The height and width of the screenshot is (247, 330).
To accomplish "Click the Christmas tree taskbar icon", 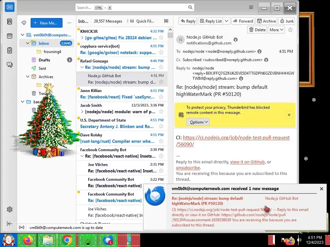I will pos(88,240).
